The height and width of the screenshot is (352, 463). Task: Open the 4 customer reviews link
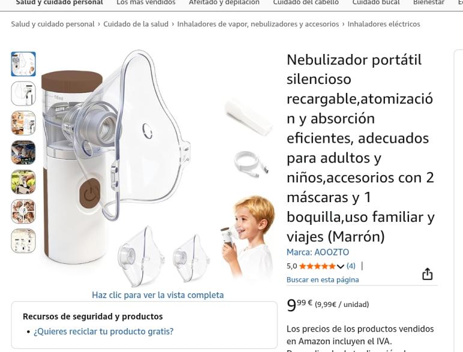tap(351, 266)
